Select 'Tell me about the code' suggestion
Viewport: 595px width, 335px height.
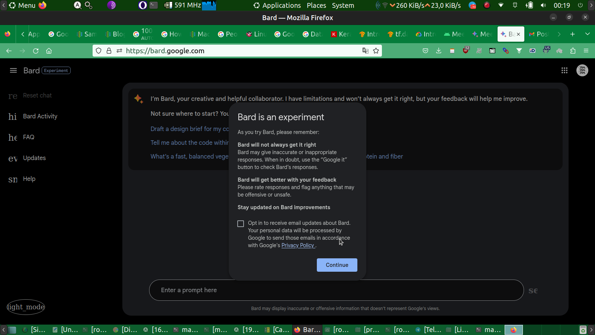[190, 143]
